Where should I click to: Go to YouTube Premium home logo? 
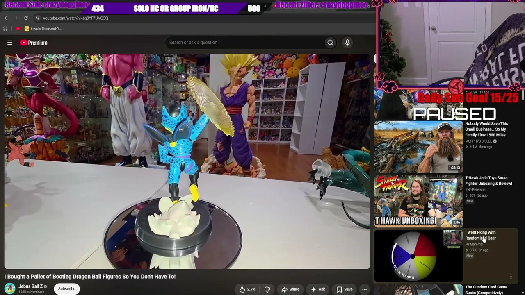[34, 43]
